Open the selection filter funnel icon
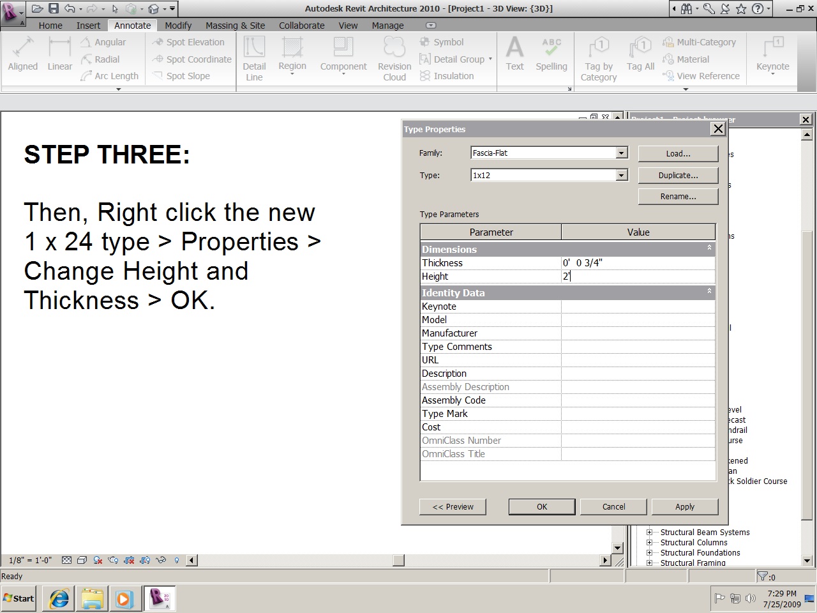This screenshot has width=817, height=613. pyautogui.click(x=762, y=577)
